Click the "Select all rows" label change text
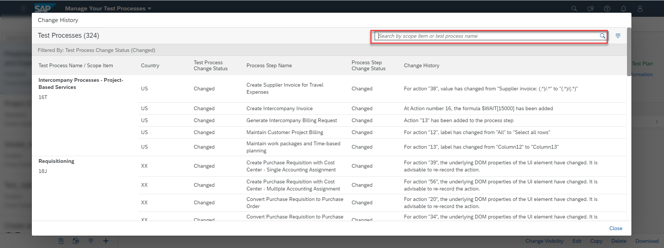This screenshot has width=664, height=248. [477, 132]
